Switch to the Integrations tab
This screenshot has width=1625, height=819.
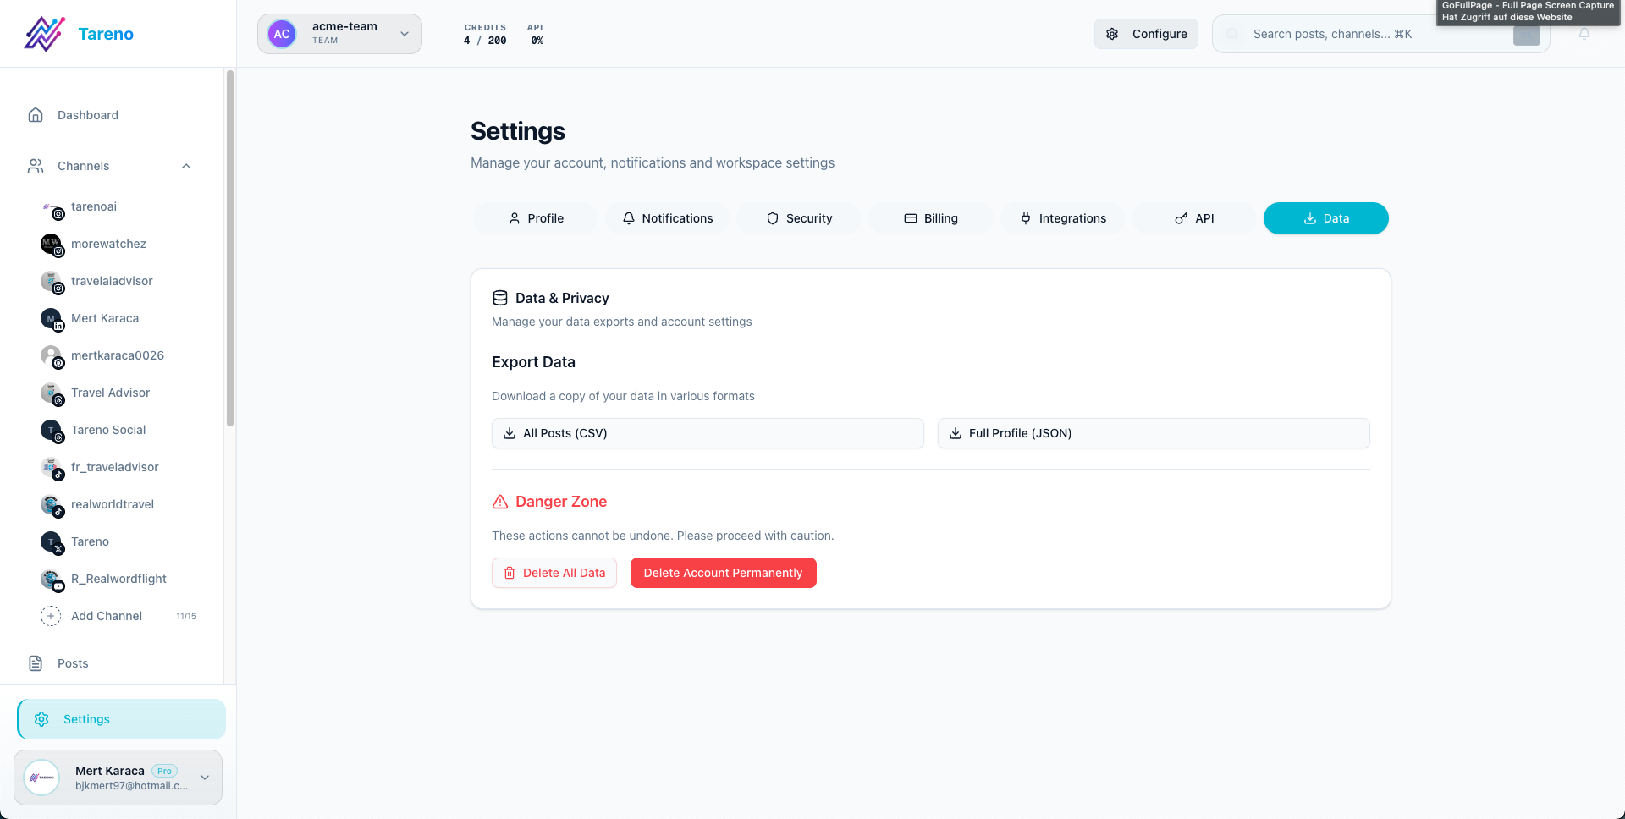pyautogui.click(x=1062, y=217)
